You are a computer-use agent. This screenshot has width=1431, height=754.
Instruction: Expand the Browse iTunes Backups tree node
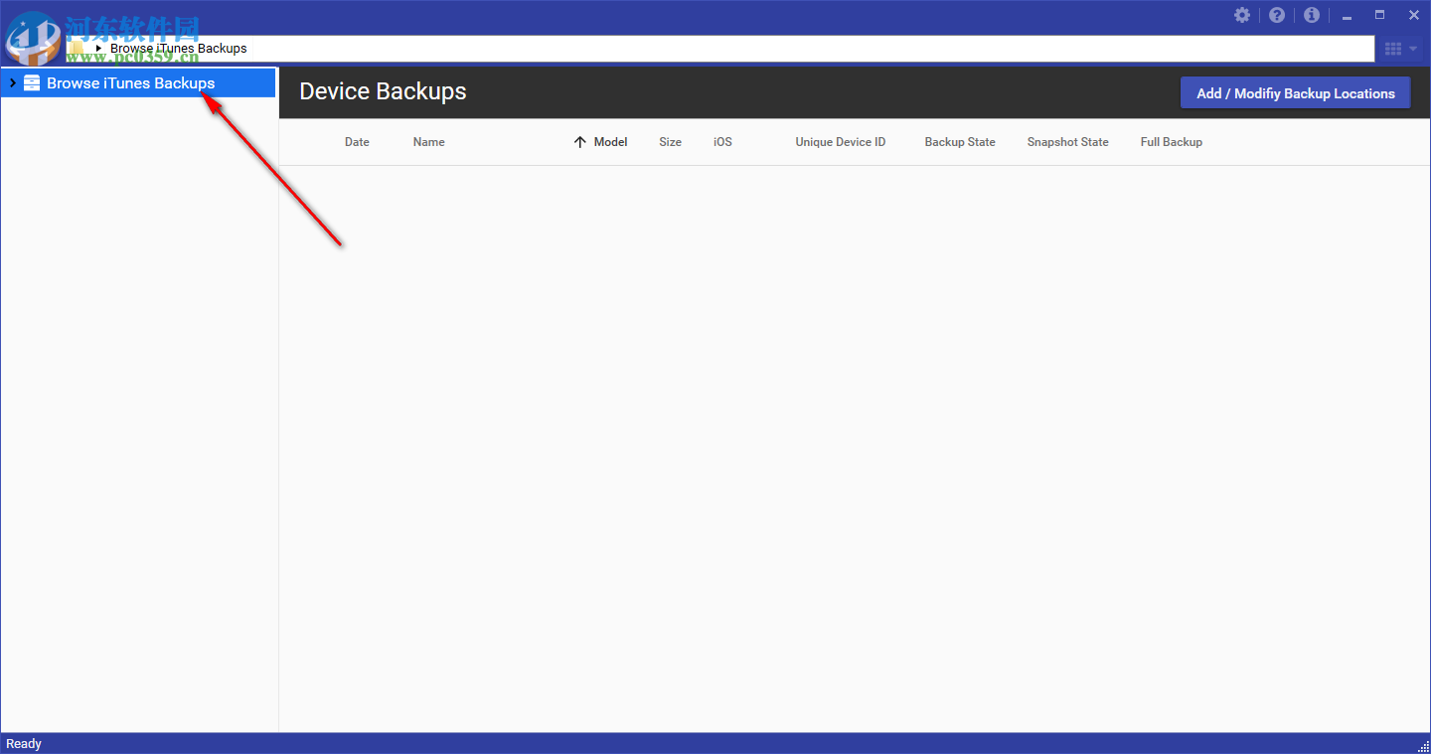click(x=12, y=83)
